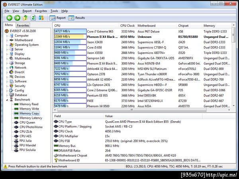Click the Chipset column header
The width and height of the screenshot is (239, 179).
190,26
